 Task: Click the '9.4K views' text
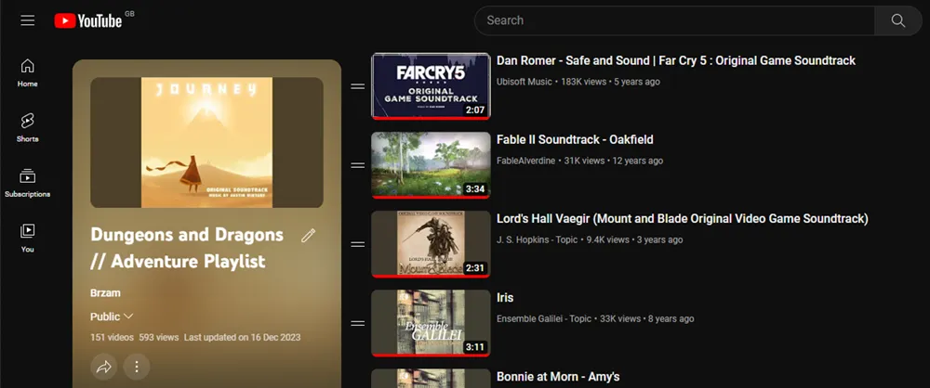pyautogui.click(x=608, y=239)
